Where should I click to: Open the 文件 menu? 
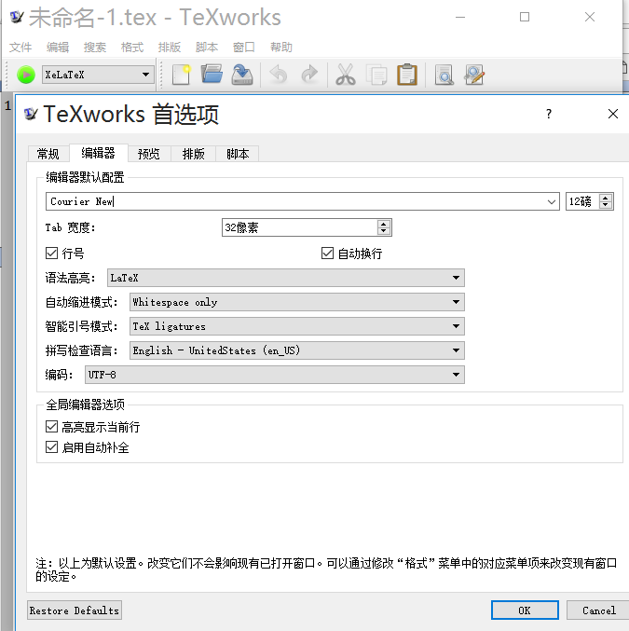21,48
